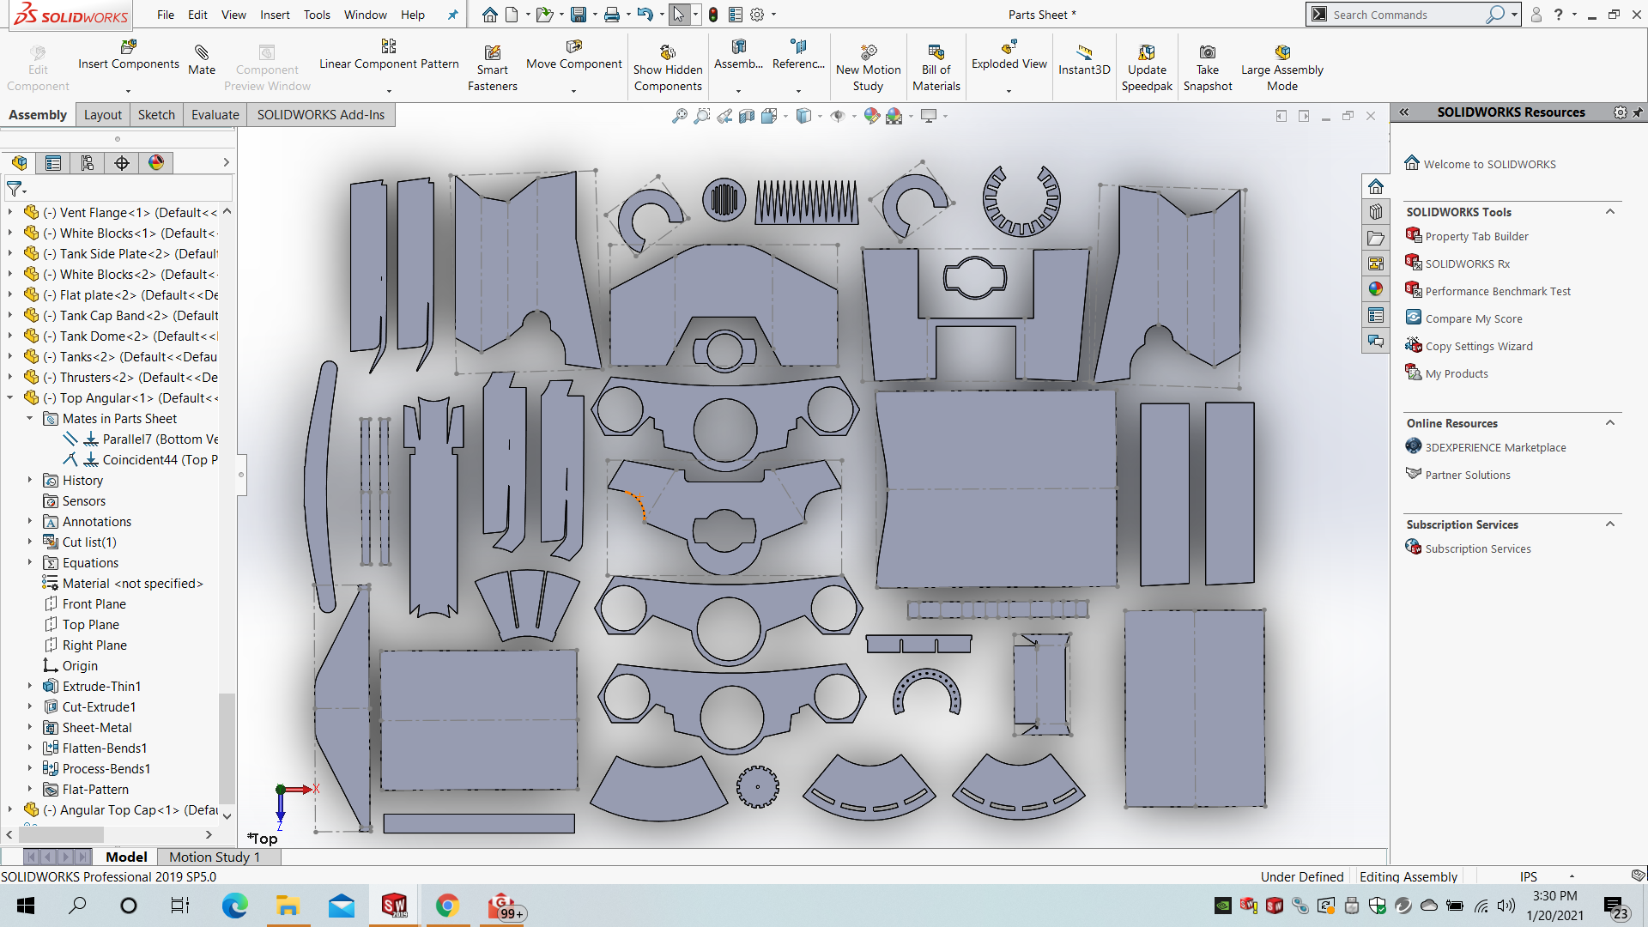Open Property Tab Builder link
This screenshot has height=927, width=1648.
(x=1476, y=236)
